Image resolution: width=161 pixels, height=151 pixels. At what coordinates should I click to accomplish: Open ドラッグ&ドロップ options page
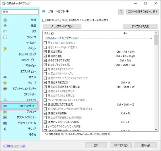(27, 54)
